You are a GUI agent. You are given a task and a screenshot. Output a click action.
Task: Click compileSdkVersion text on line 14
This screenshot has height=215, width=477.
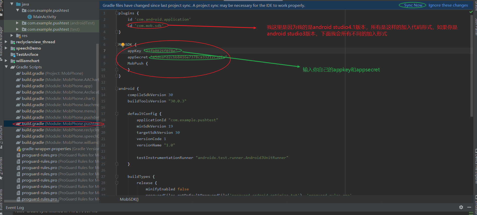(x=147, y=95)
